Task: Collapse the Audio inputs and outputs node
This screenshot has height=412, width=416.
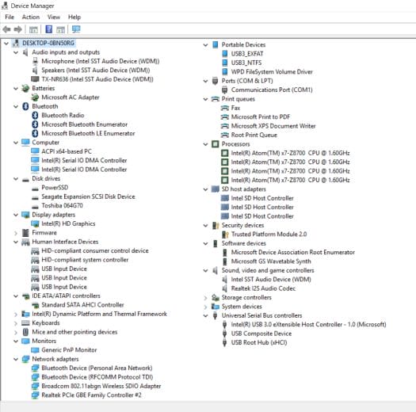Action: [16, 52]
